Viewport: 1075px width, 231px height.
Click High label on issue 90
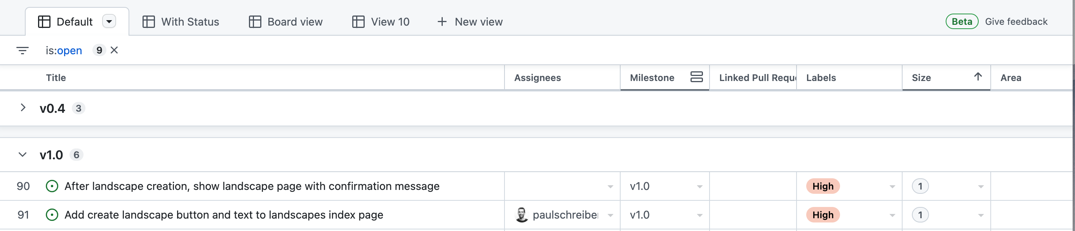tap(823, 186)
